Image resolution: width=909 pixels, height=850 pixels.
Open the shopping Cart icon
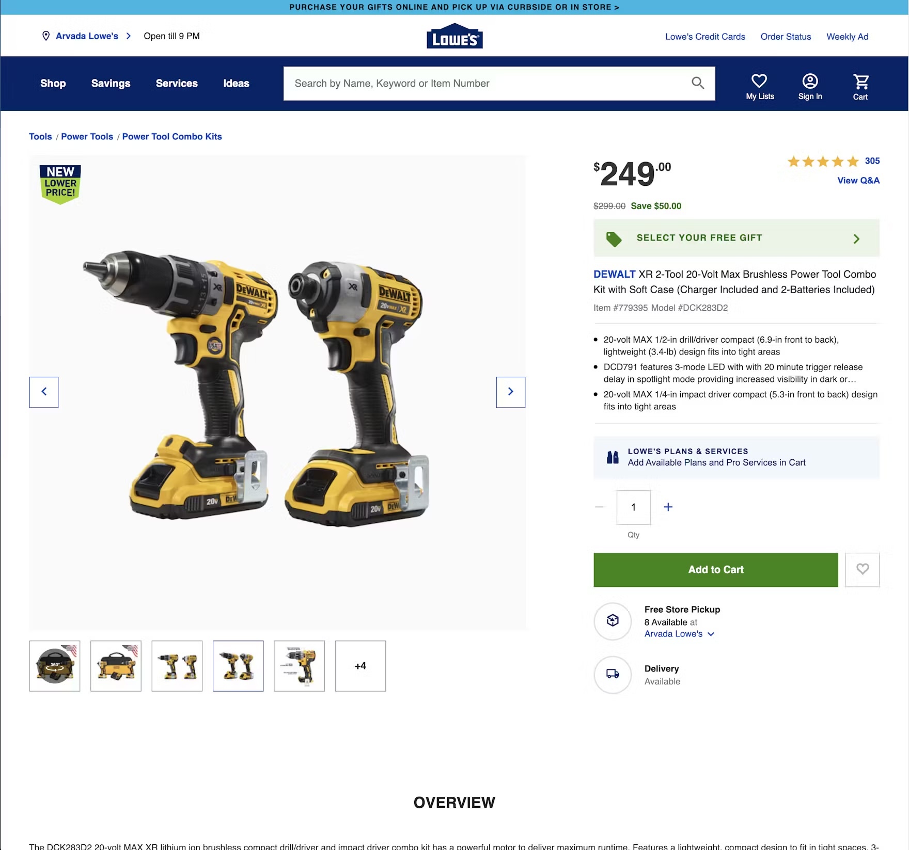(860, 82)
